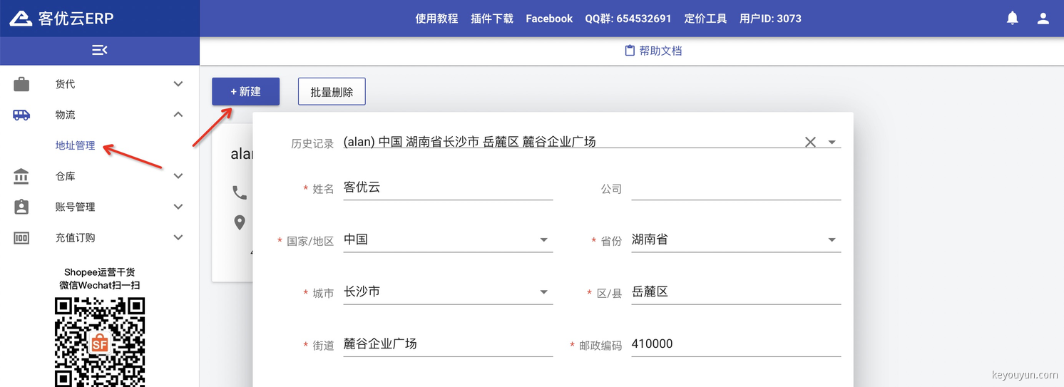Click the phone icon on the alan address card
The height and width of the screenshot is (387, 1064).
point(240,192)
